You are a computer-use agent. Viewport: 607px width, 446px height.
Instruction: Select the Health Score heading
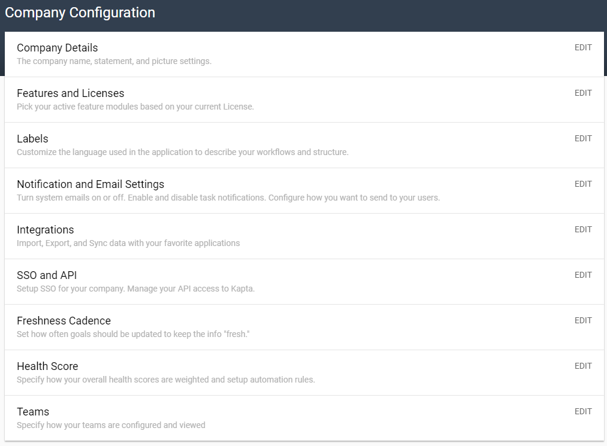(47, 366)
